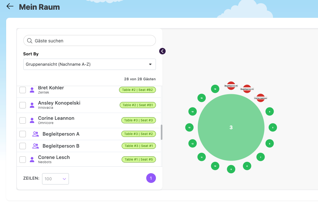
Task: Click the group icon beside Begleitperson B
Action: coord(36,146)
